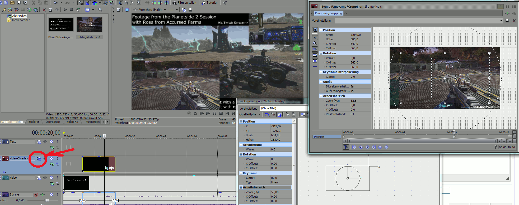Open the Voreinstellung dropdown in Panorama/Cropping
This screenshot has width=519, height=205.
coord(501,21)
